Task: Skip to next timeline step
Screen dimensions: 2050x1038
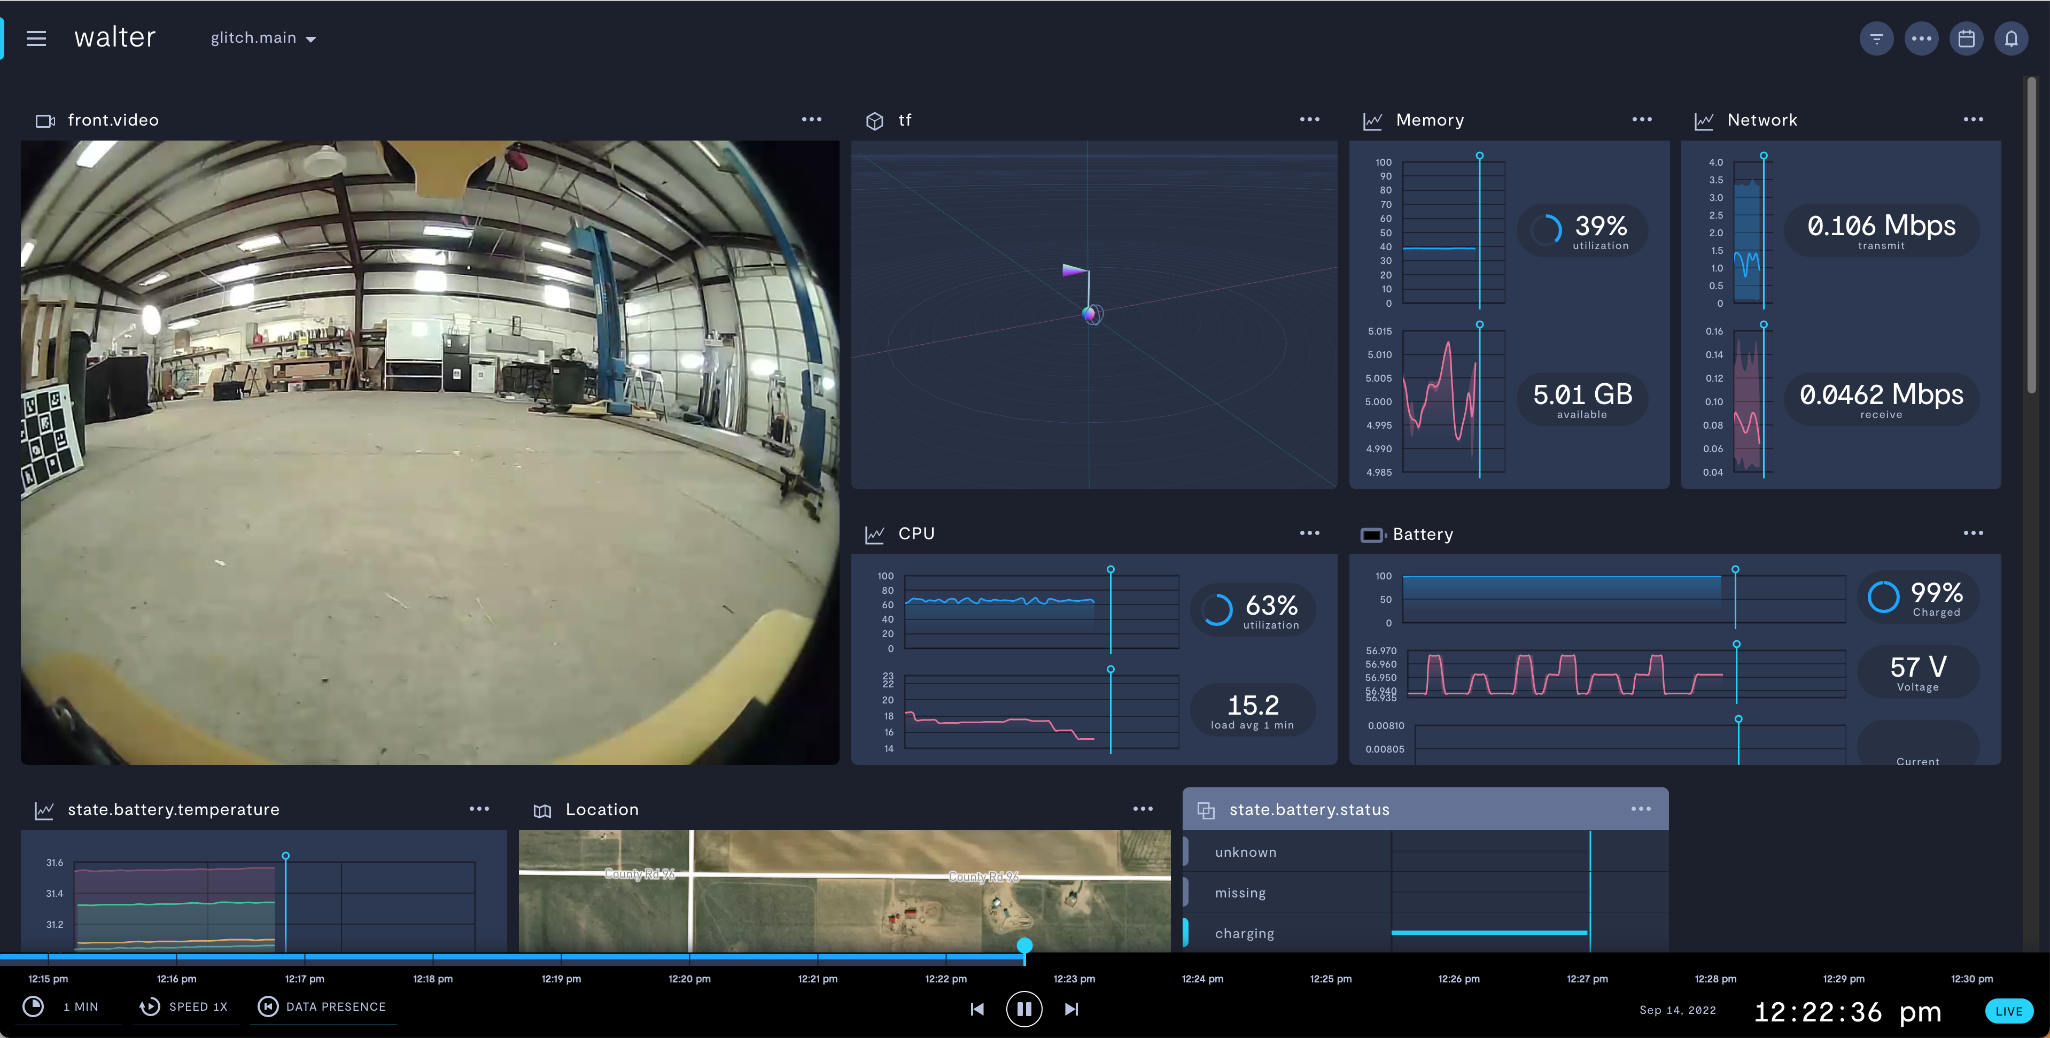Action: click(1071, 1009)
